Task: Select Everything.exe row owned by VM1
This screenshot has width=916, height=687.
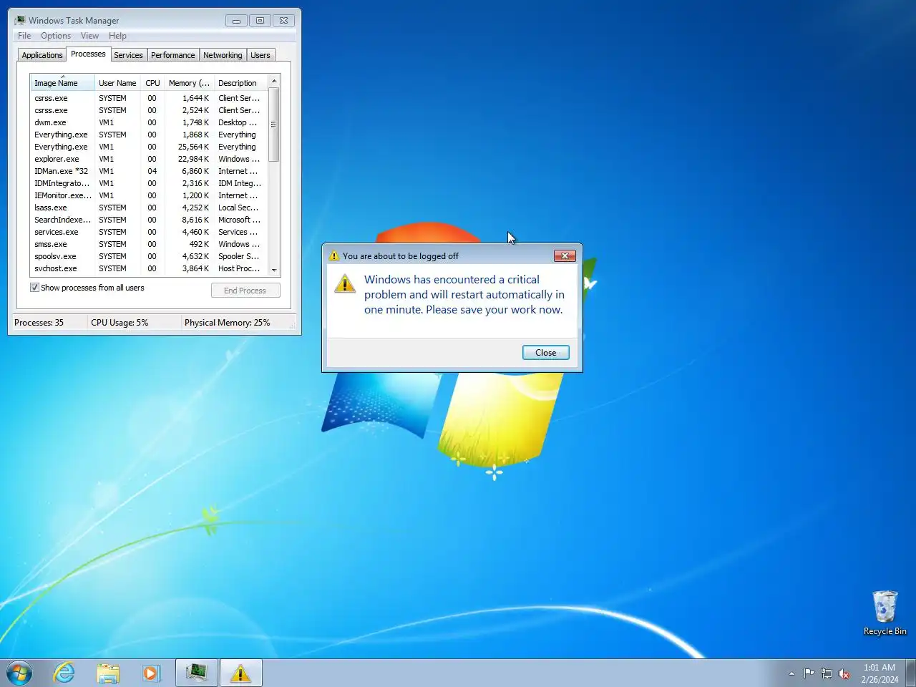Action: coord(149,147)
